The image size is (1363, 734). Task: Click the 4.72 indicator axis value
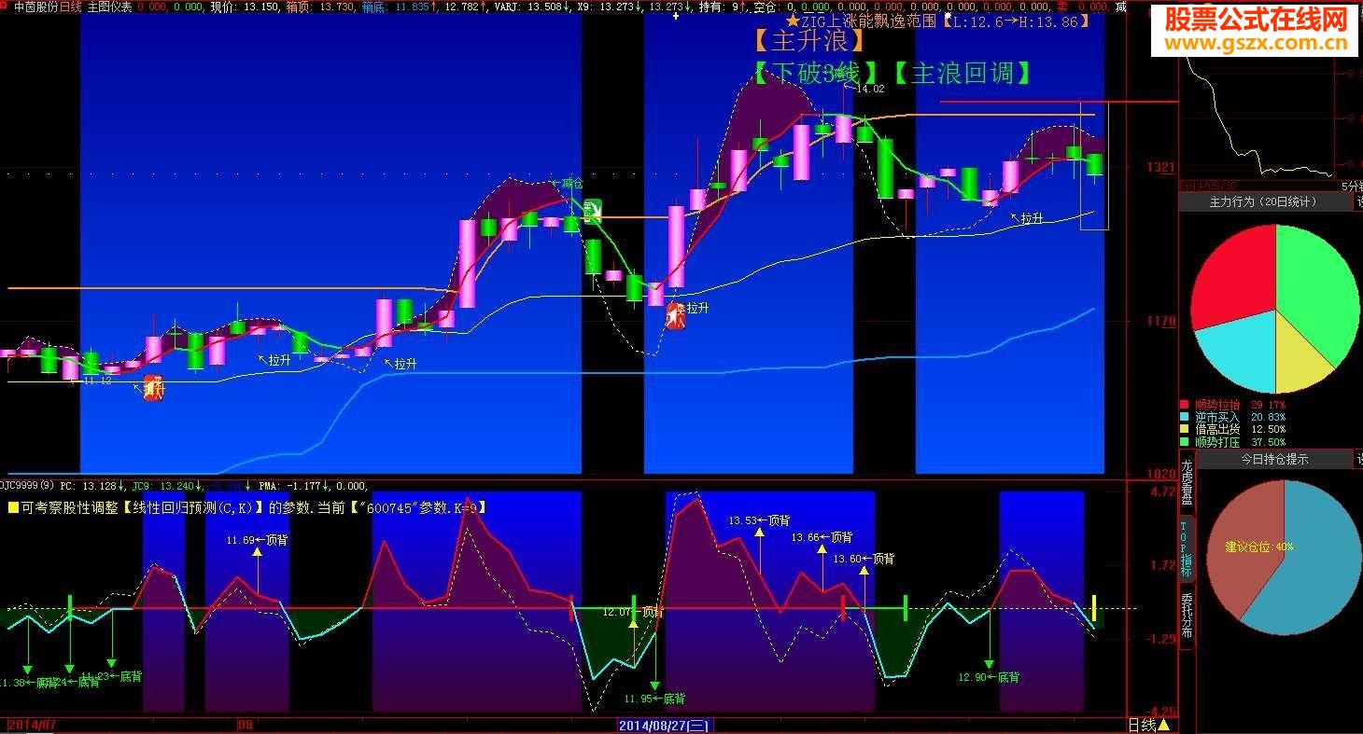coord(1162,492)
